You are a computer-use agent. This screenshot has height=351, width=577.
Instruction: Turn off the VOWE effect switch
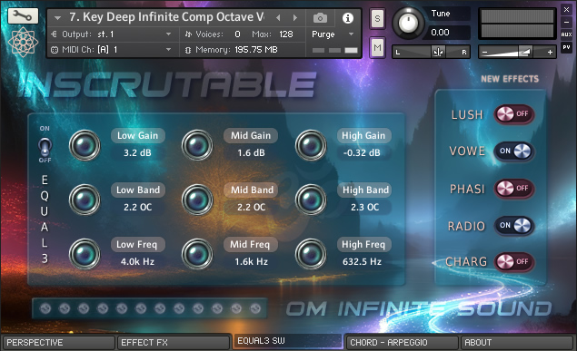pyautogui.click(x=513, y=151)
